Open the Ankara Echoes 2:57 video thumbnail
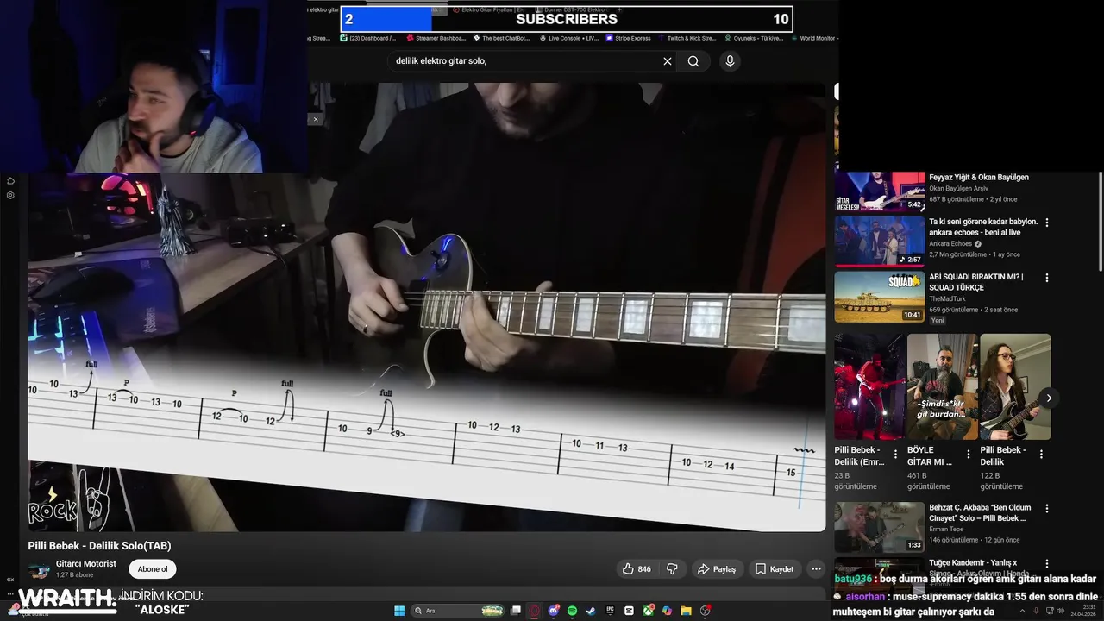This screenshot has height=621, width=1104. tap(880, 241)
